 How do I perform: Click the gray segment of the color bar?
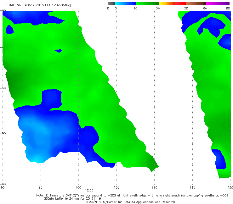(x=111, y=4)
